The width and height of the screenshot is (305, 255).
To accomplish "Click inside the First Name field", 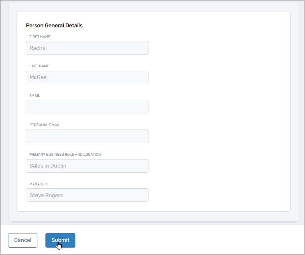I will click(x=87, y=48).
